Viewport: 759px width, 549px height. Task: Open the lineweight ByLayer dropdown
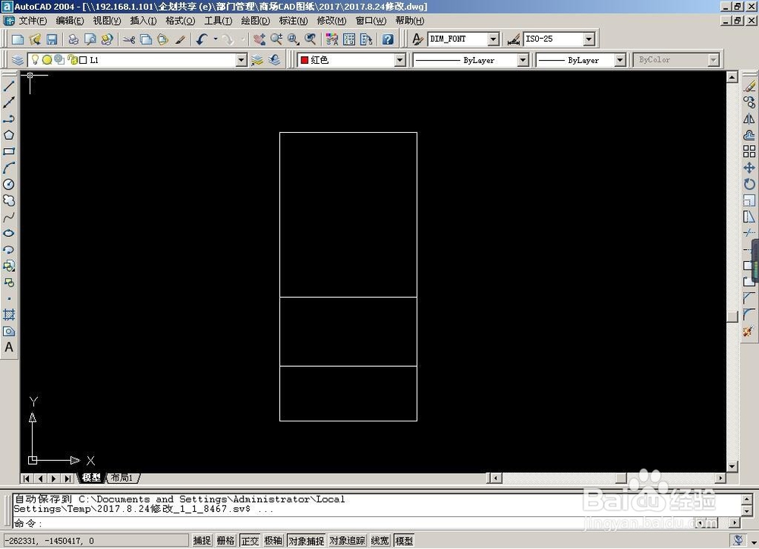coord(620,60)
